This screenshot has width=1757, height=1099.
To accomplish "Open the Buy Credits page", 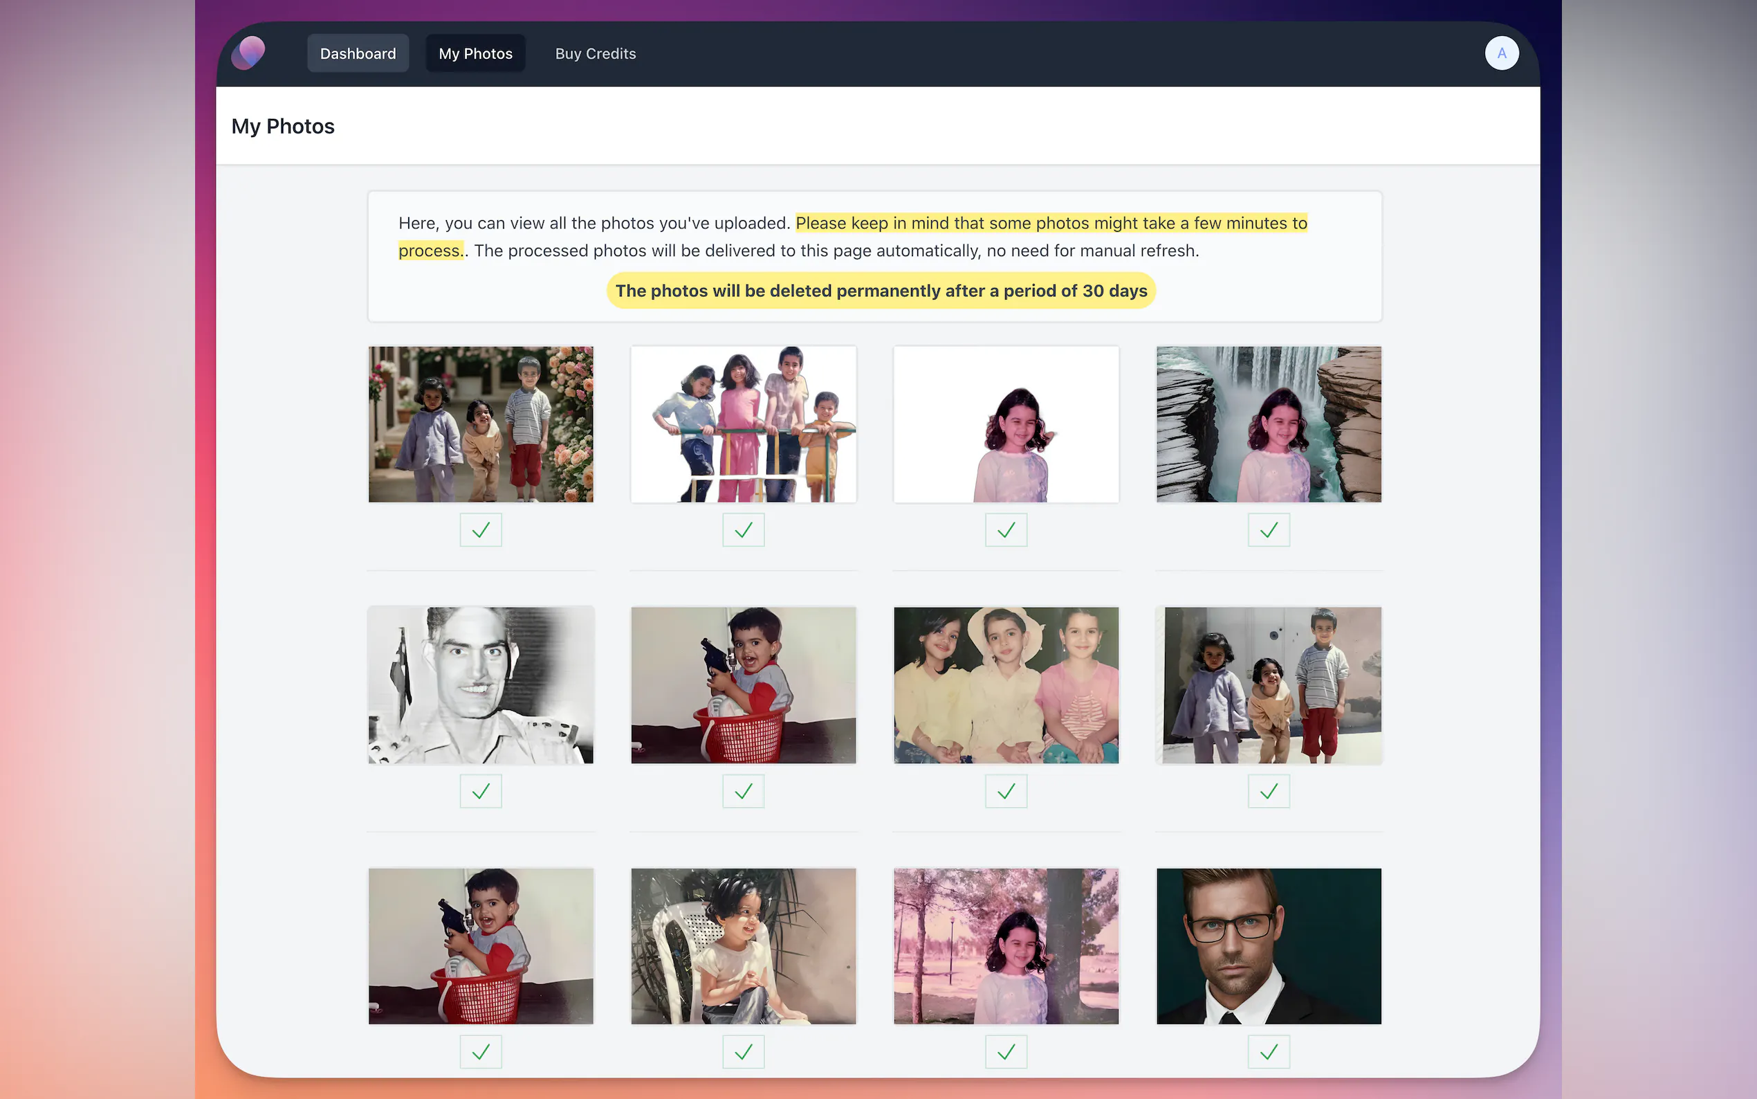I will (x=595, y=53).
